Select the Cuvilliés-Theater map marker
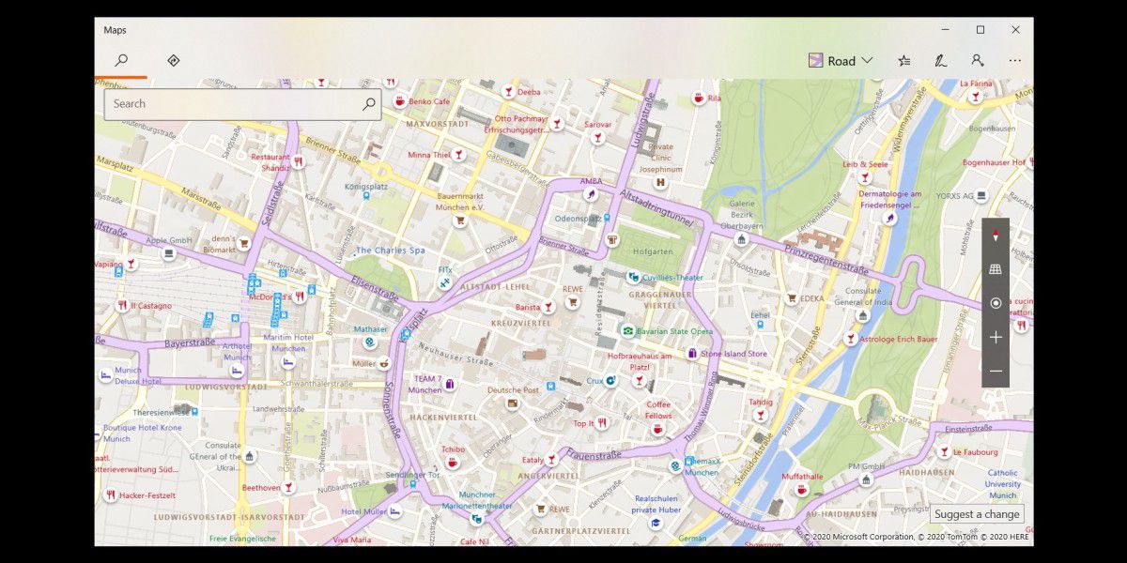 tap(635, 277)
